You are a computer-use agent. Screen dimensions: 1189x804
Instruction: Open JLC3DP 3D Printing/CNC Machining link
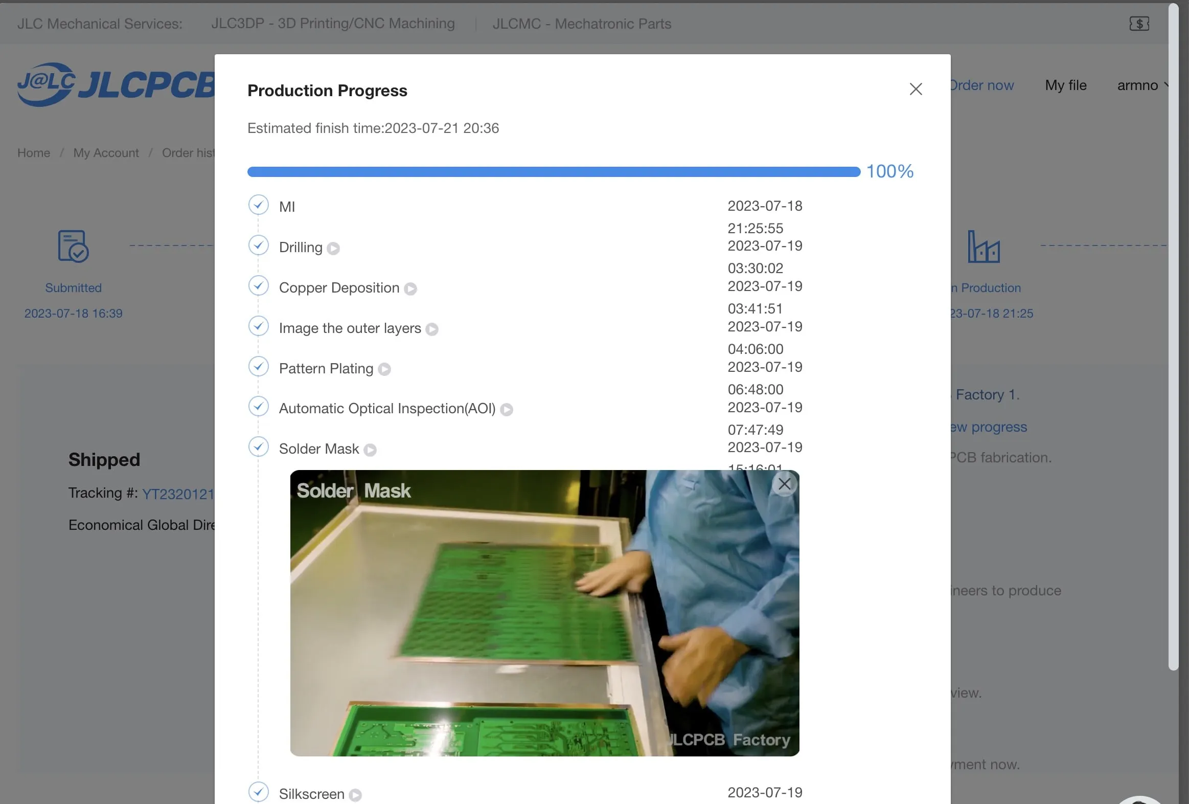point(333,24)
